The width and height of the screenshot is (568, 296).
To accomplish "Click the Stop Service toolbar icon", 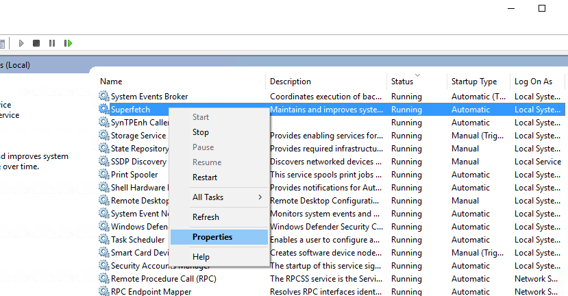I will [x=36, y=43].
